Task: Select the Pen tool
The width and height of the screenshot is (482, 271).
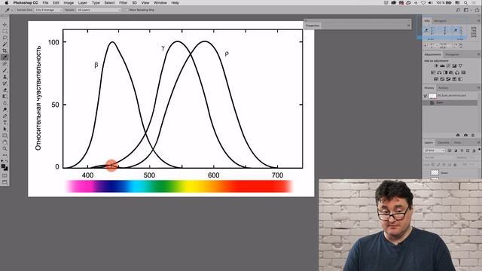Action: point(5,116)
